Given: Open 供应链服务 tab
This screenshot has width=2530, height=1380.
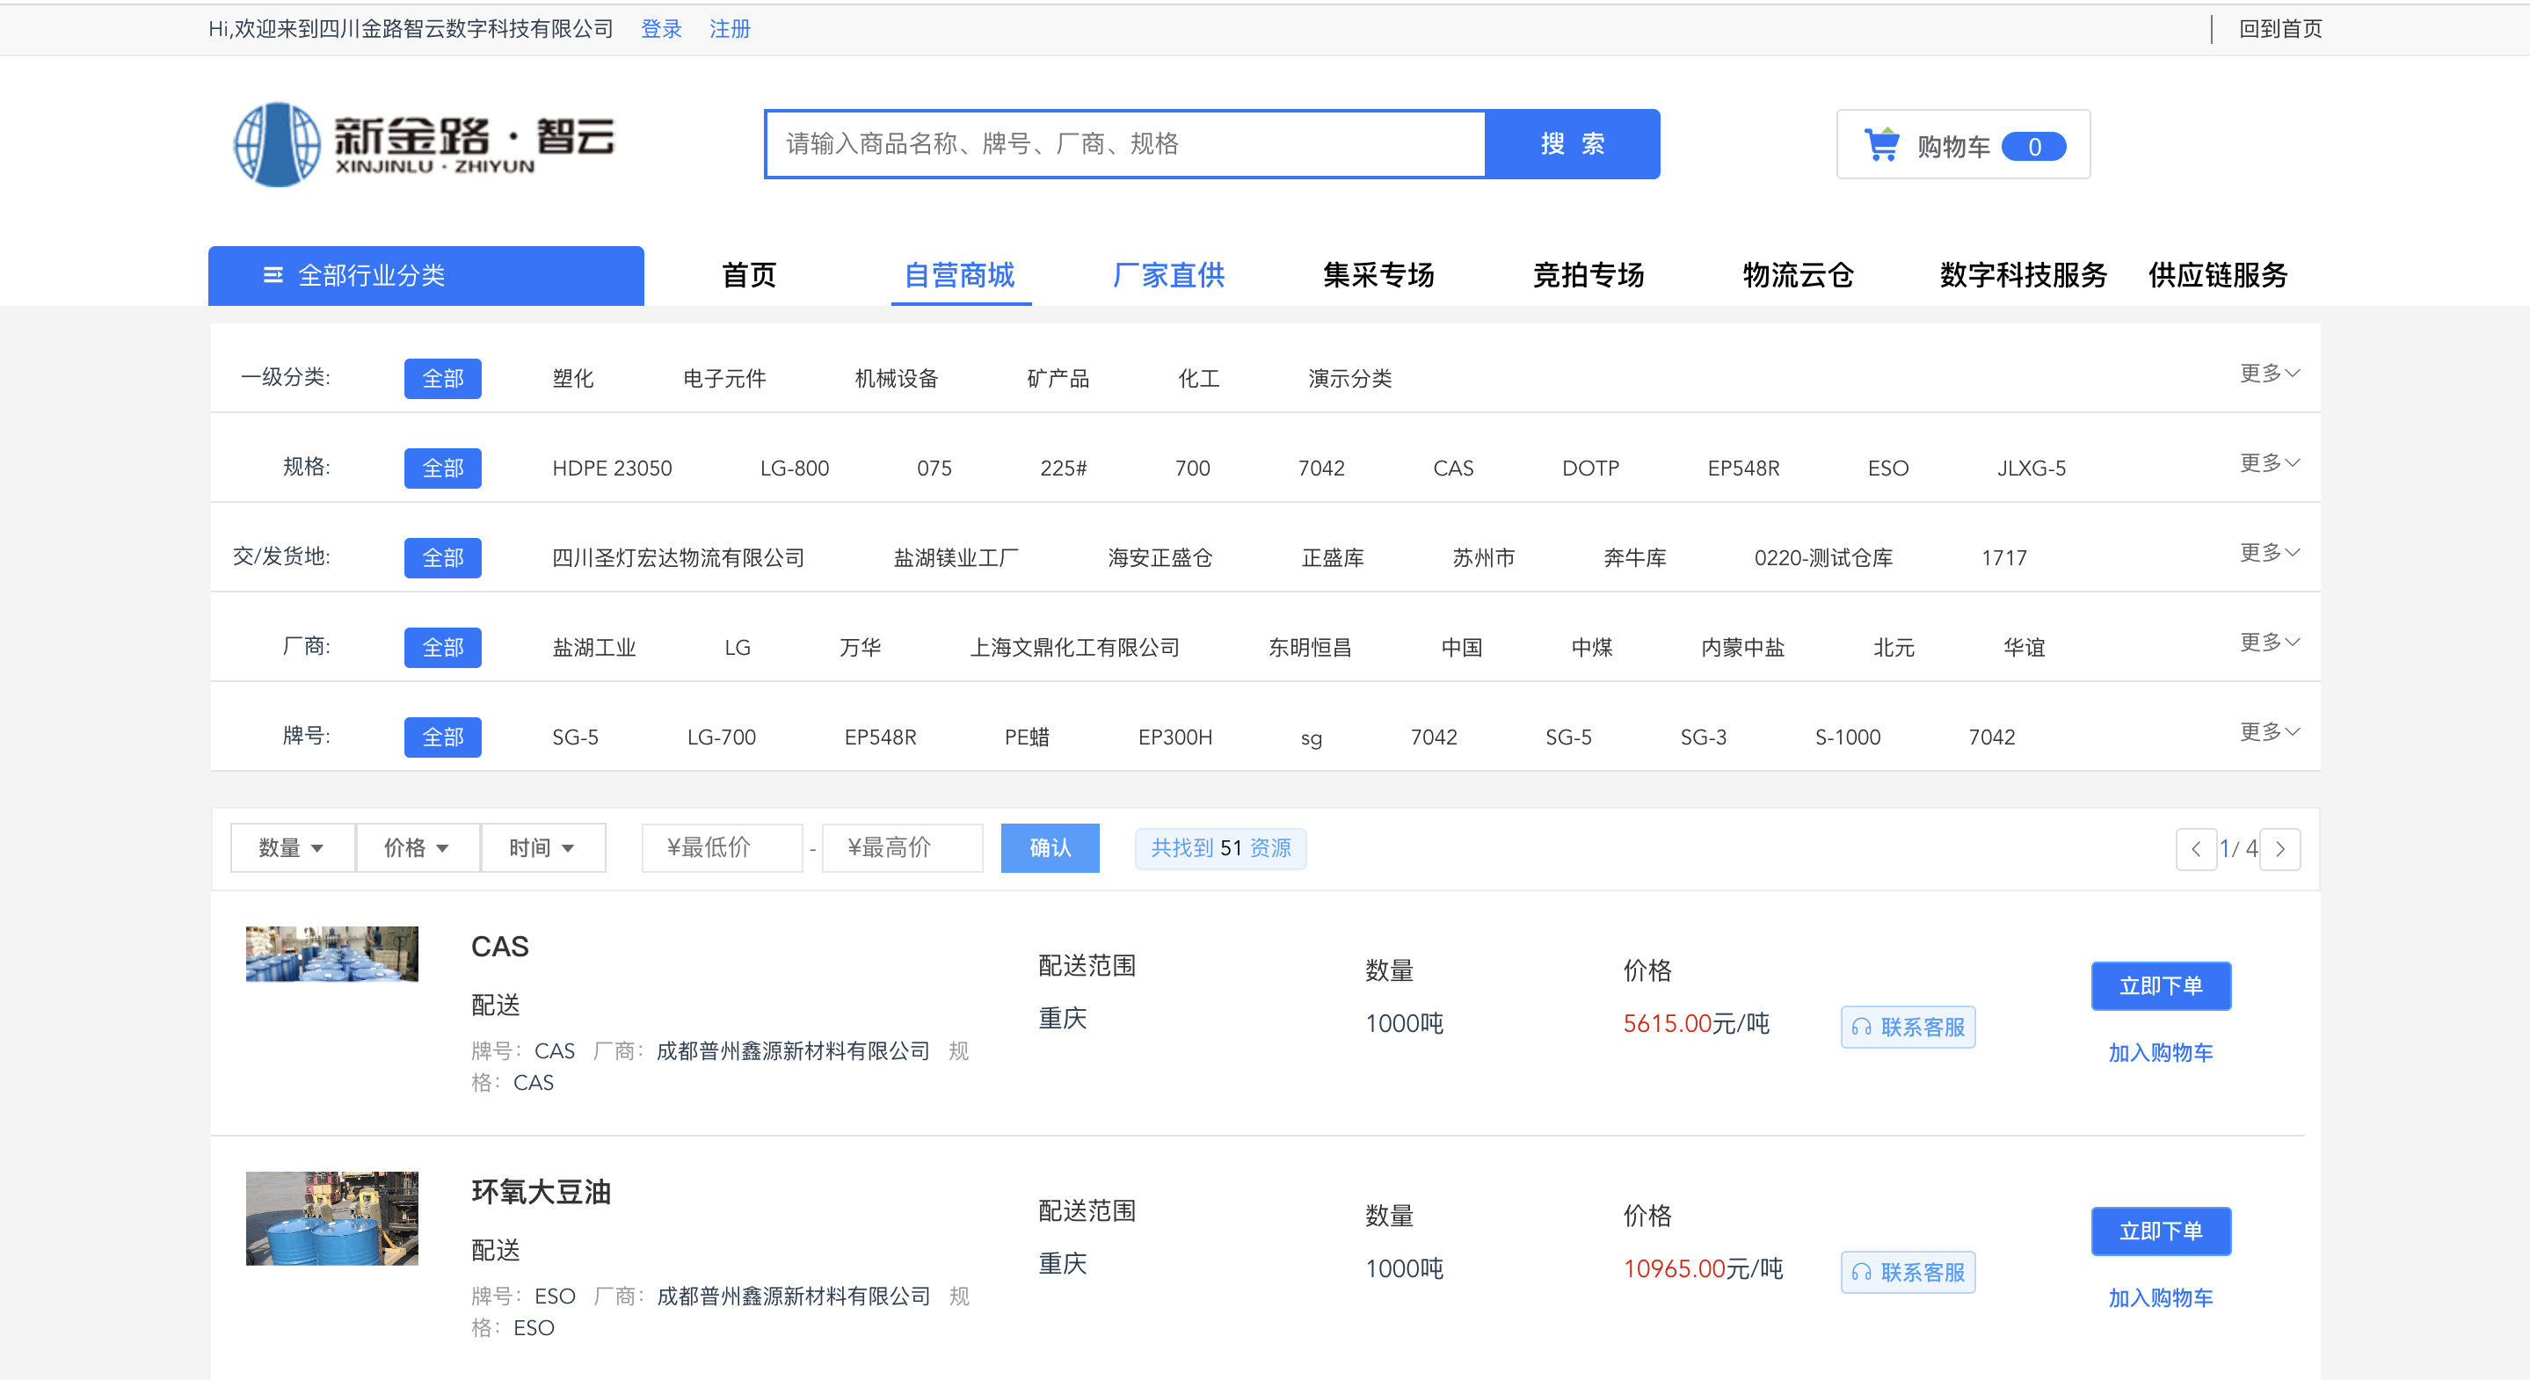Looking at the screenshot, I should point(2218,275).
